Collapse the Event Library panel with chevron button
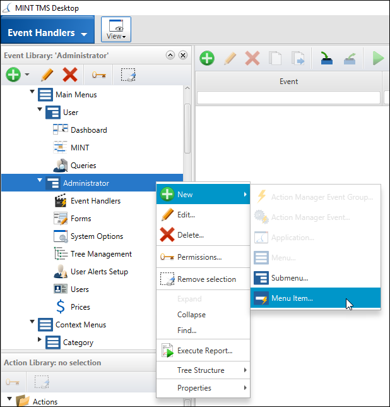Image resolution: width=390 pixels, height=407 pixels. pyautogui.click(x=170, y=55)
